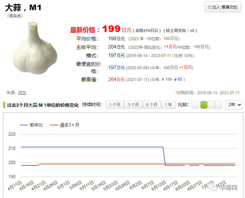This screenshot has width=245, height=198.
Task: Click the 平均价格 198日元 value
Action: 117,39
